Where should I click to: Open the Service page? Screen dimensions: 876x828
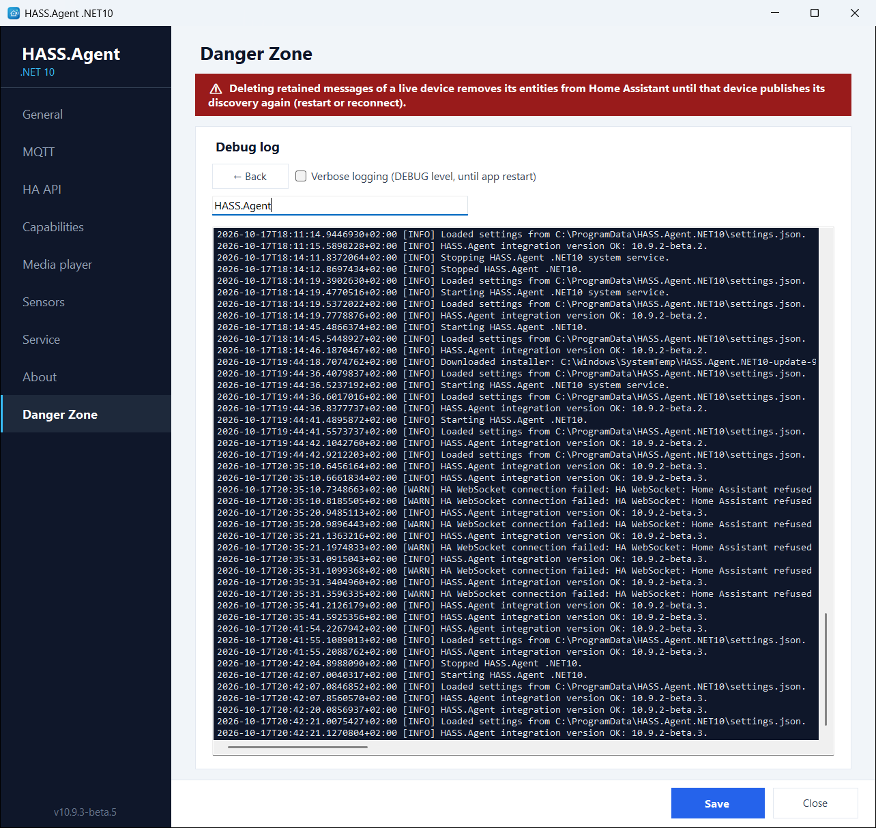[86, 340]
